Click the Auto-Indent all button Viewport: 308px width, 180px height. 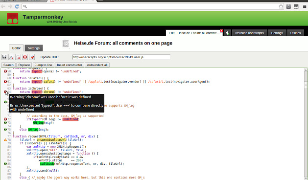[97, 65]
